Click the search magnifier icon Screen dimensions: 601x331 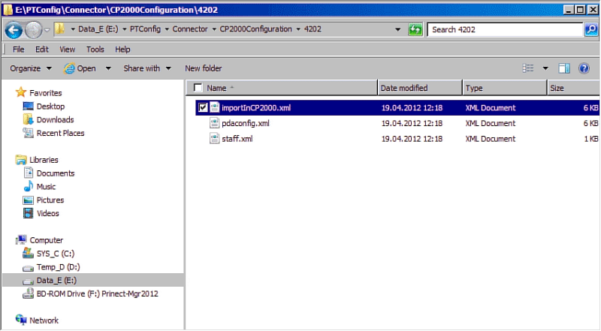tap(590, 30)
